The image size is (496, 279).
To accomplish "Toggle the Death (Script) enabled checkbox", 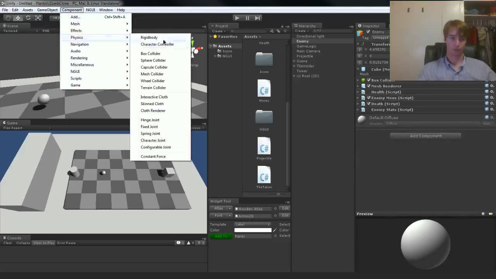I will [369, 103].
